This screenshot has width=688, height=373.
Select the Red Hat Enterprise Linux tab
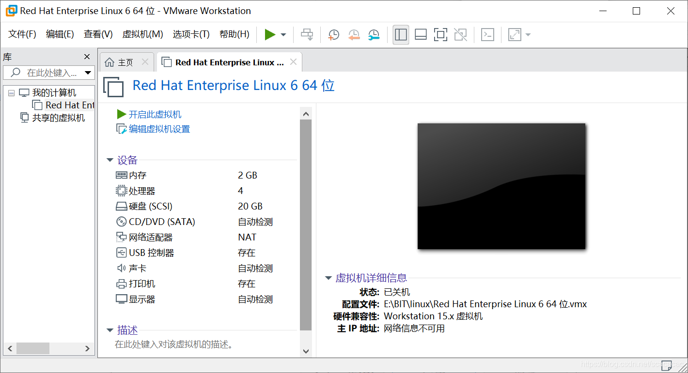230,62
